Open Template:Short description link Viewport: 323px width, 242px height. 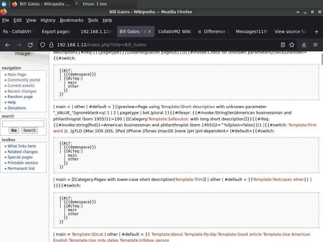188,107
